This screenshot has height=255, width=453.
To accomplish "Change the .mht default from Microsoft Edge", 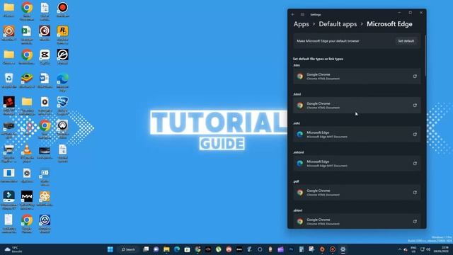I will [x=357, y=135].
